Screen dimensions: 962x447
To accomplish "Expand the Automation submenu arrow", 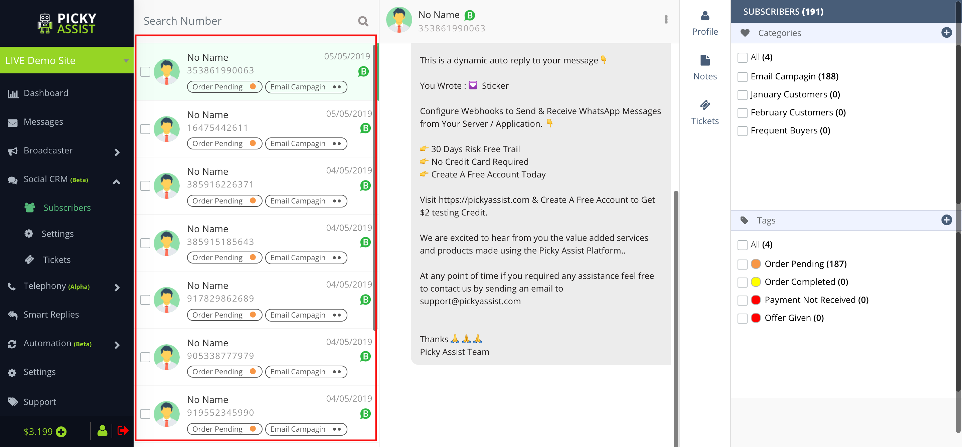I will coord(117,345).
